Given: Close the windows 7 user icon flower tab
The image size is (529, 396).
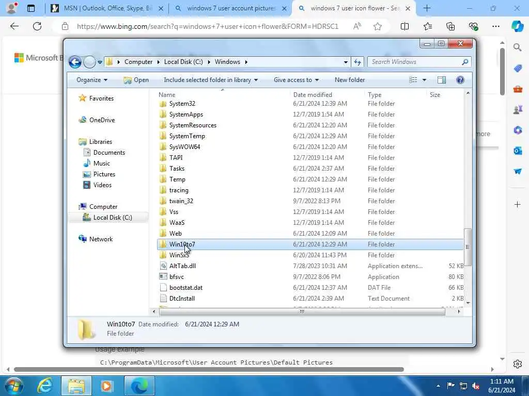Looking at the screenshot, I should [x=408, y=8].
